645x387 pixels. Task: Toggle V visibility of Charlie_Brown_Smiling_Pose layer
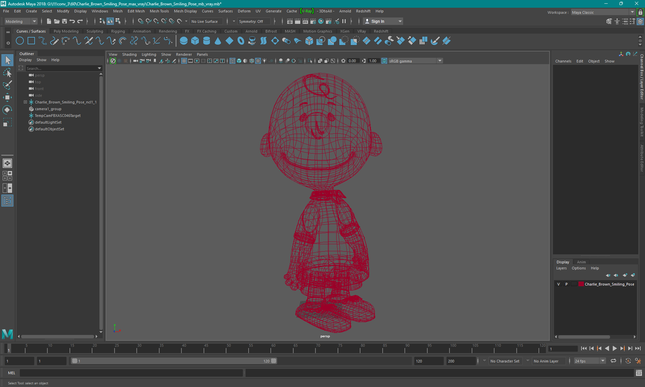click(559, 284)
